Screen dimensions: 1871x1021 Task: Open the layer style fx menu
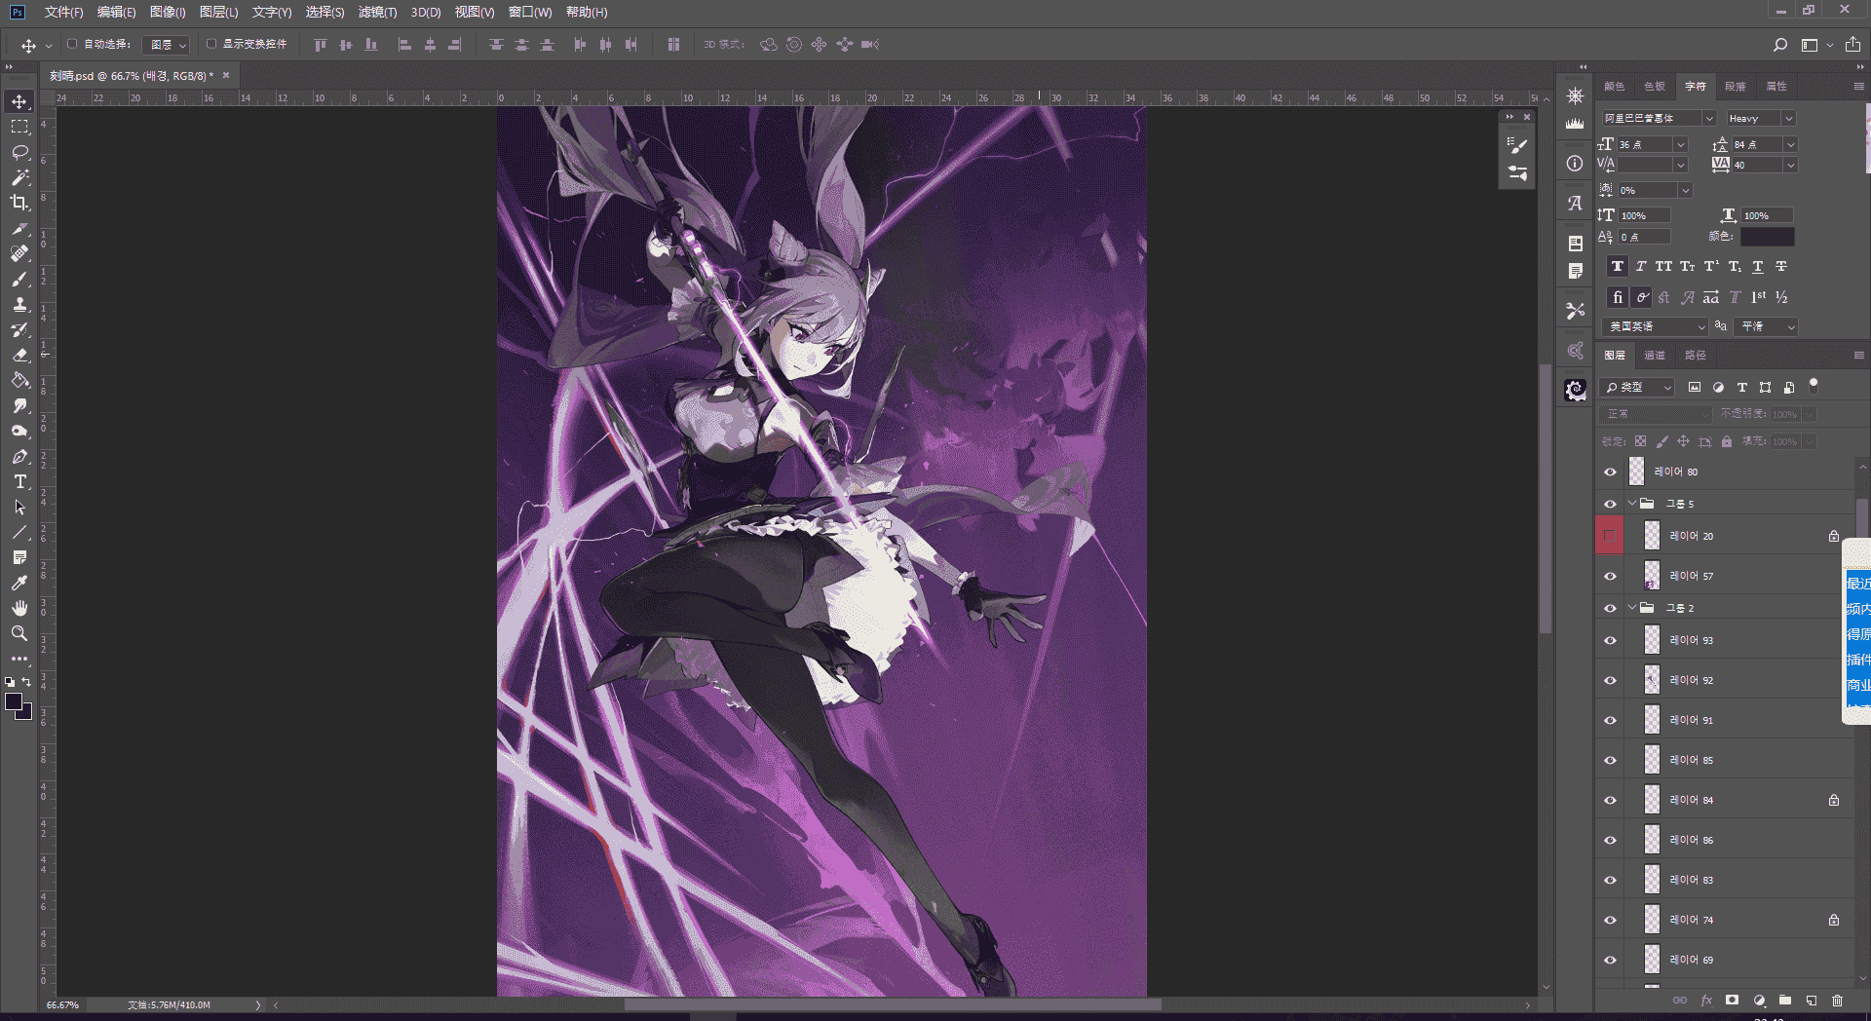1706,1001
